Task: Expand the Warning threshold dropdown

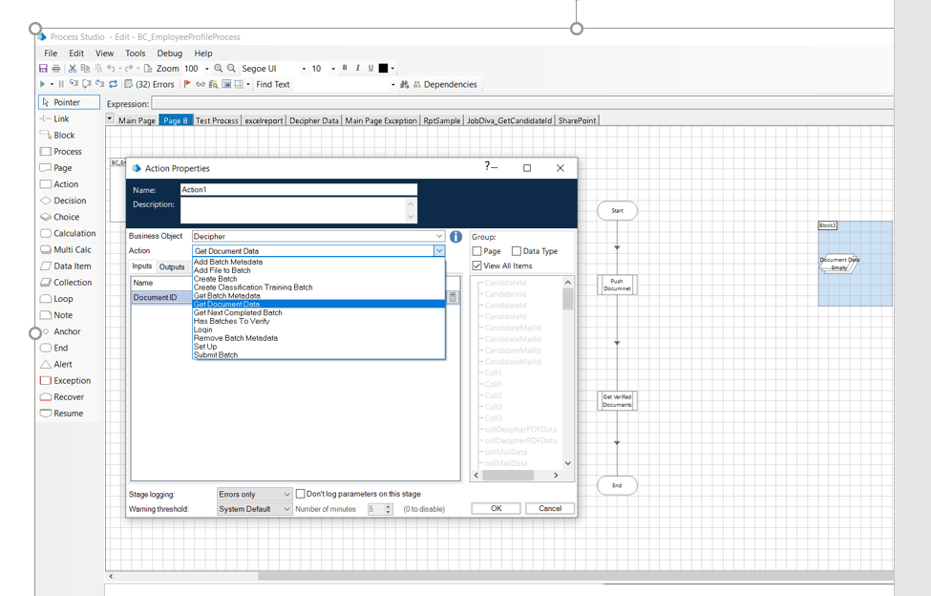Action: pos(286,509)
